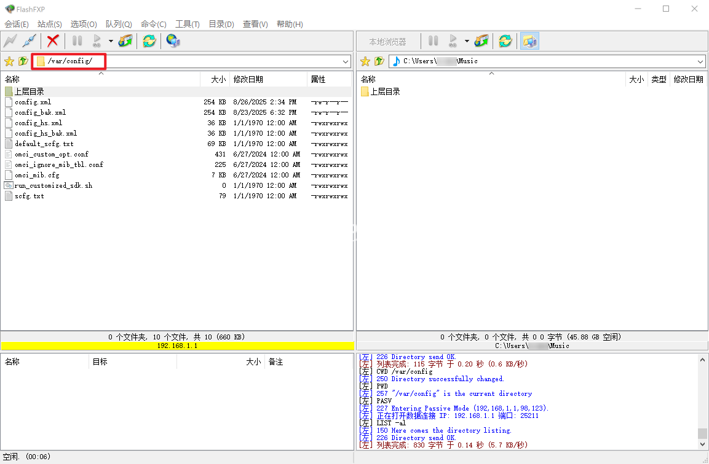Click the GO transfer icon in right toolbar

[x=453, y=41]
